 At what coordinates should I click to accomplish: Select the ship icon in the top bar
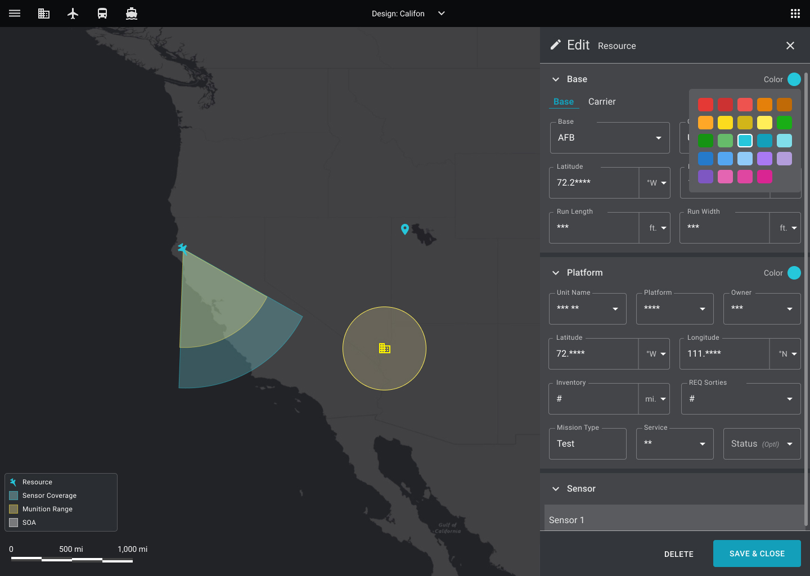coord(132,13)
